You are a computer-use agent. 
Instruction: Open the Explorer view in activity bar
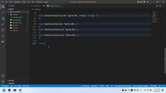(3, 7)
